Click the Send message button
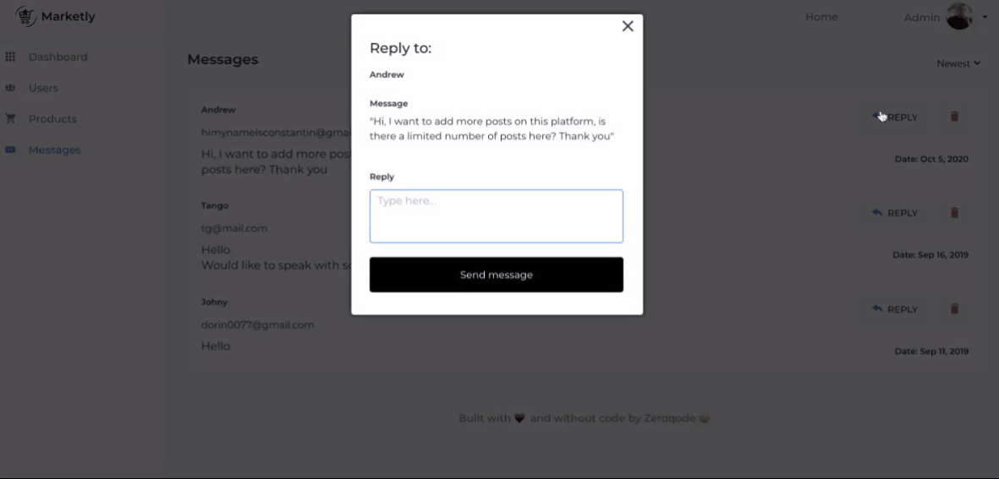The image size is (999, 479). coord(496,275)
